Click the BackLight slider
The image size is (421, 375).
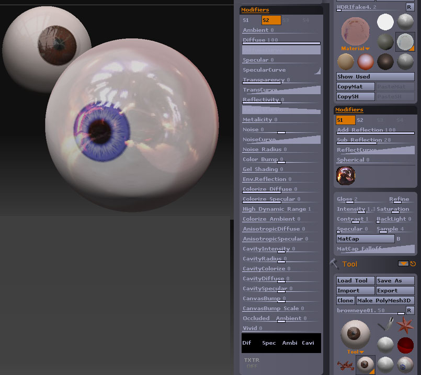coord(395,219)
